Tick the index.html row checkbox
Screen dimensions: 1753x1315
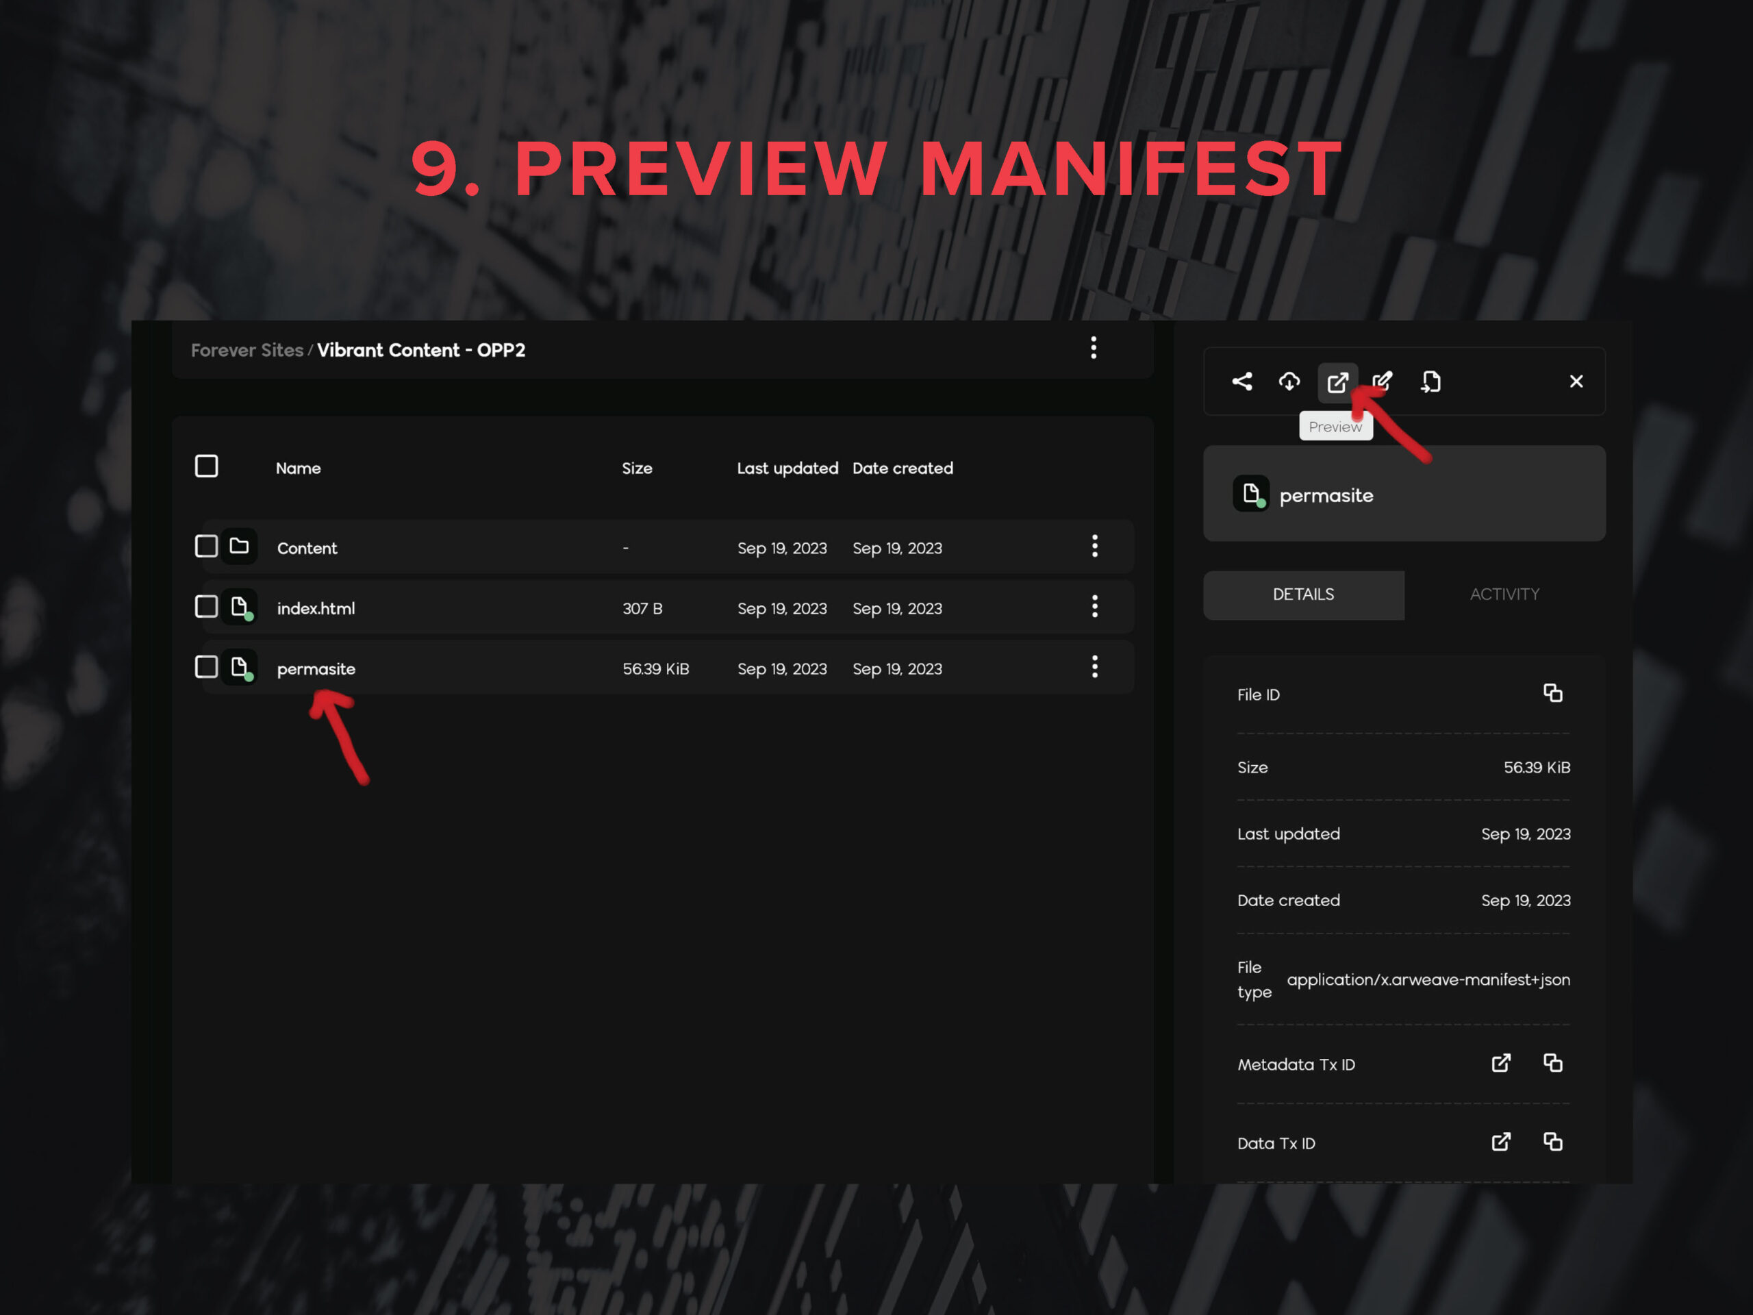pyautogui.click(x=206, y=608)
